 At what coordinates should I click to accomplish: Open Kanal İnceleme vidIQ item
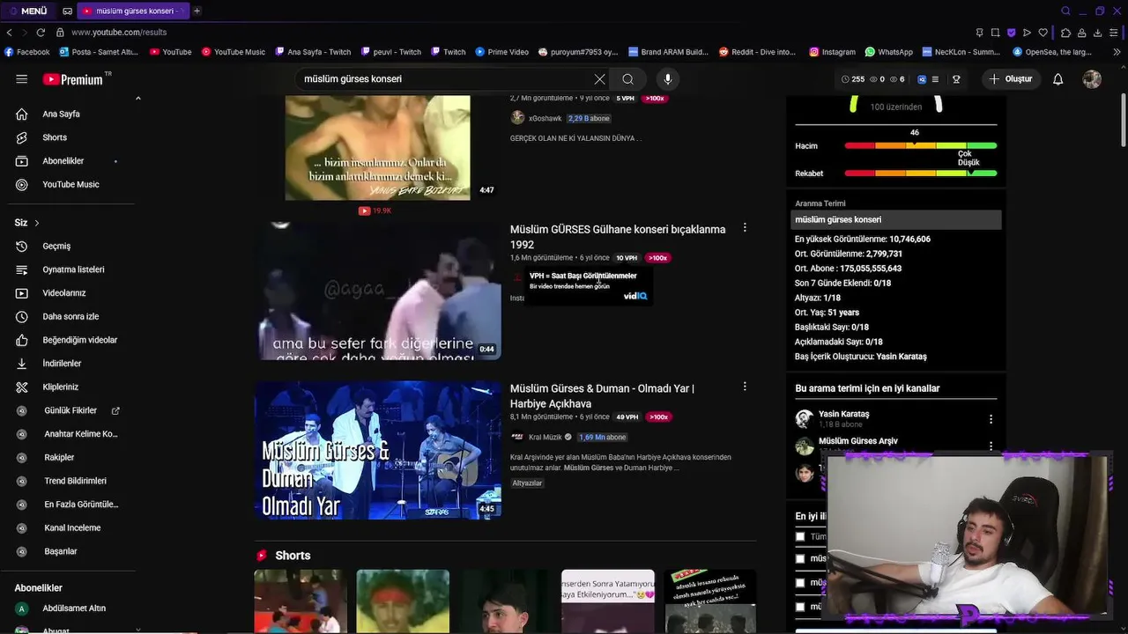72,528
